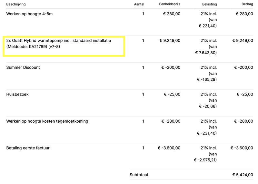Click the 'Betaling eerste factuur' description
Viewport: 258px width, 184px height.
coord(28,148)
